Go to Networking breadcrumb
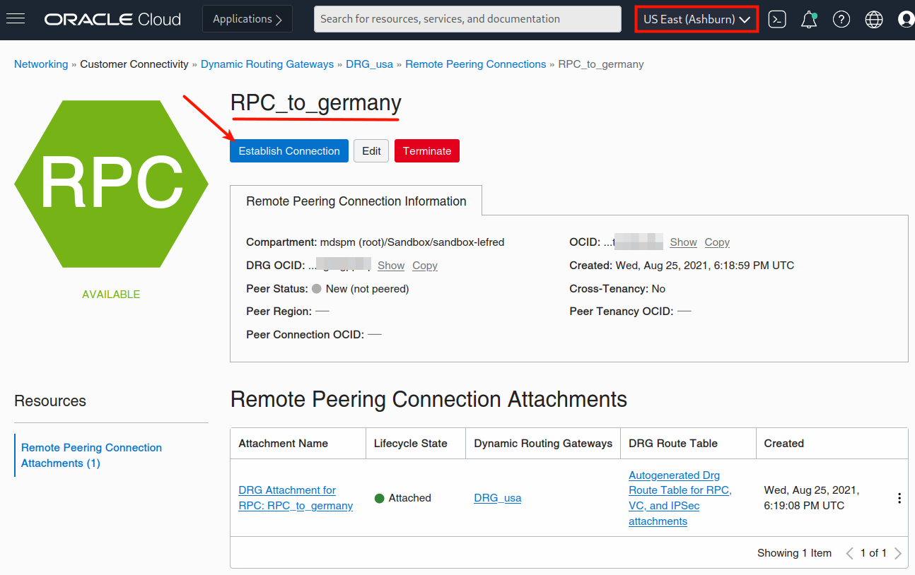This screenshot has width=915, height=575. [41, 64]
